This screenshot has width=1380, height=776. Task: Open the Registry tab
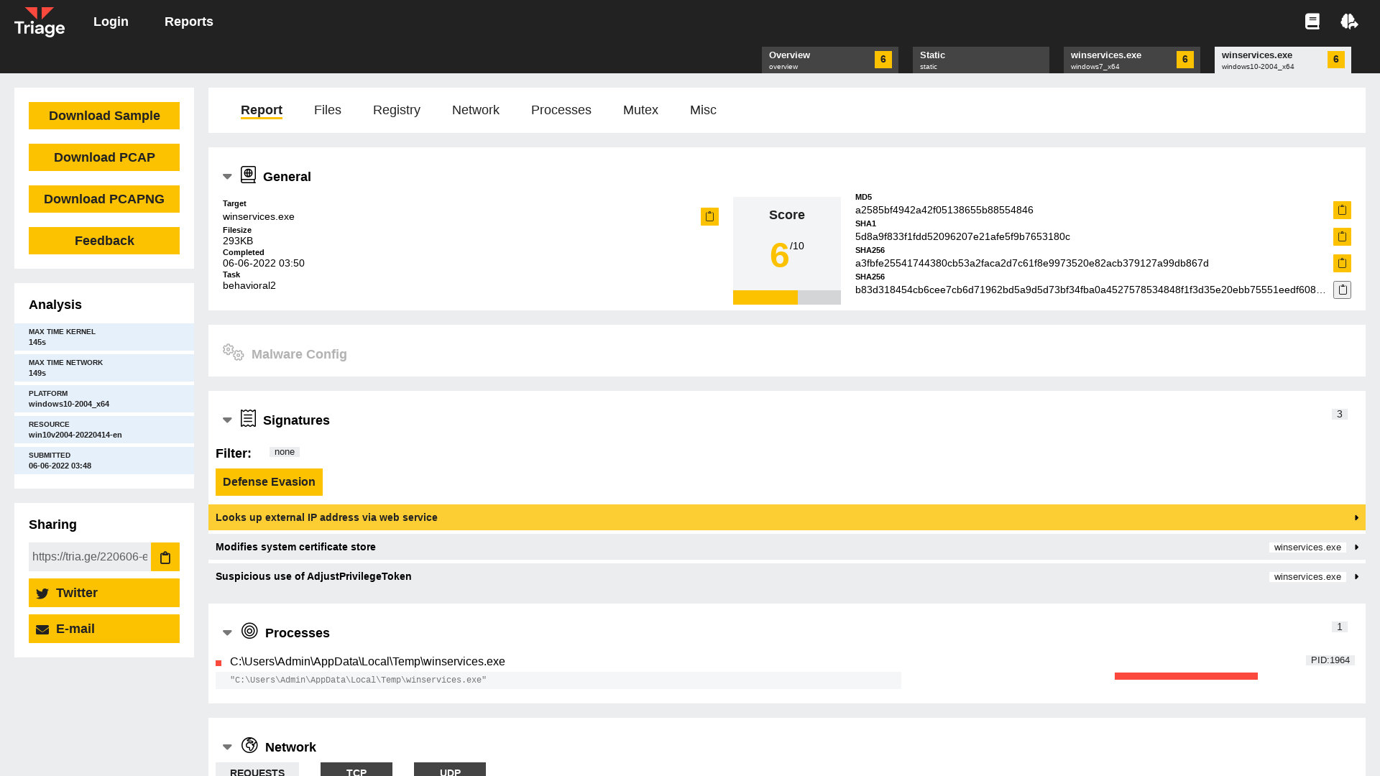coord(396,110)
